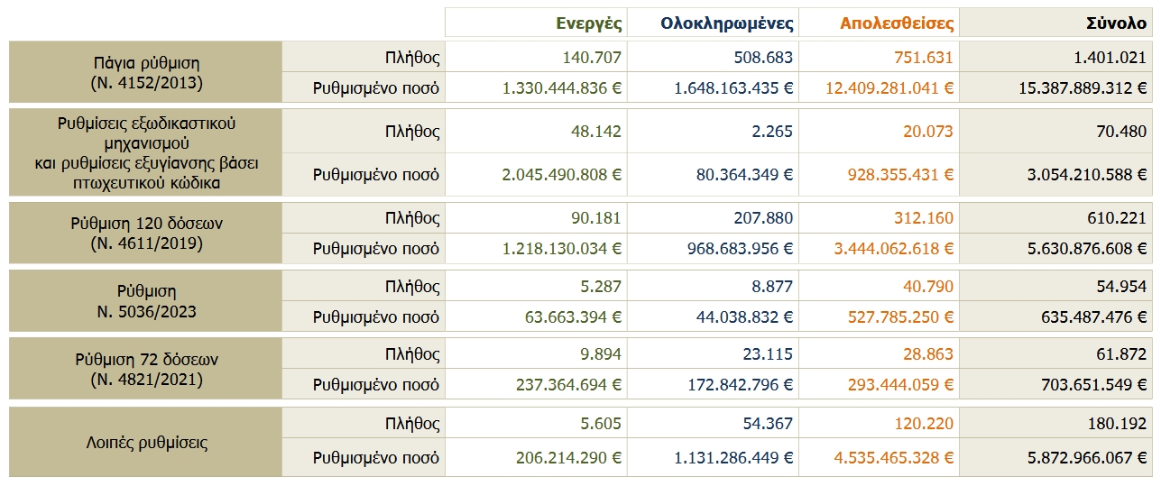
Task: Click the "Πάγια ρύθμιση (Ν. 4152/2013)" row label
Action: click(146, 72)
